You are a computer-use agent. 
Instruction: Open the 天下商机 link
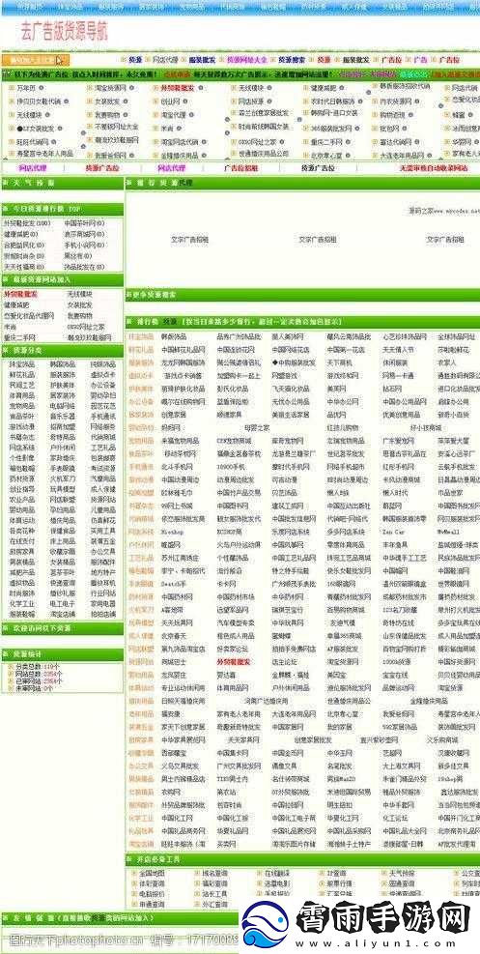tap(342, 362)
